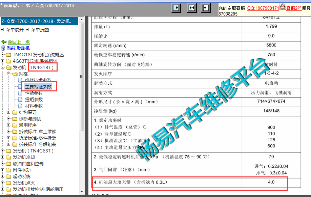
Task: Click the green back arrow icon
Action: point(4,42)
